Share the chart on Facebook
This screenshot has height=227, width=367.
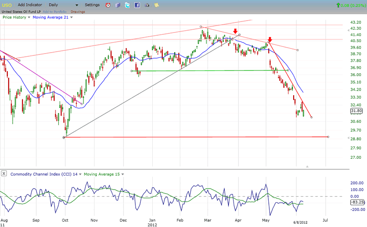(x=137, y=5)
